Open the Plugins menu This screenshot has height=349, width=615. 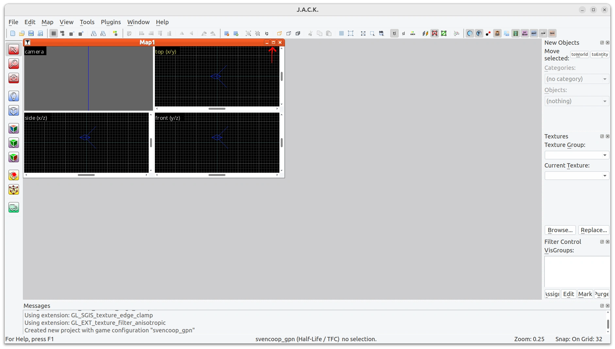click(x=111, y=22)
